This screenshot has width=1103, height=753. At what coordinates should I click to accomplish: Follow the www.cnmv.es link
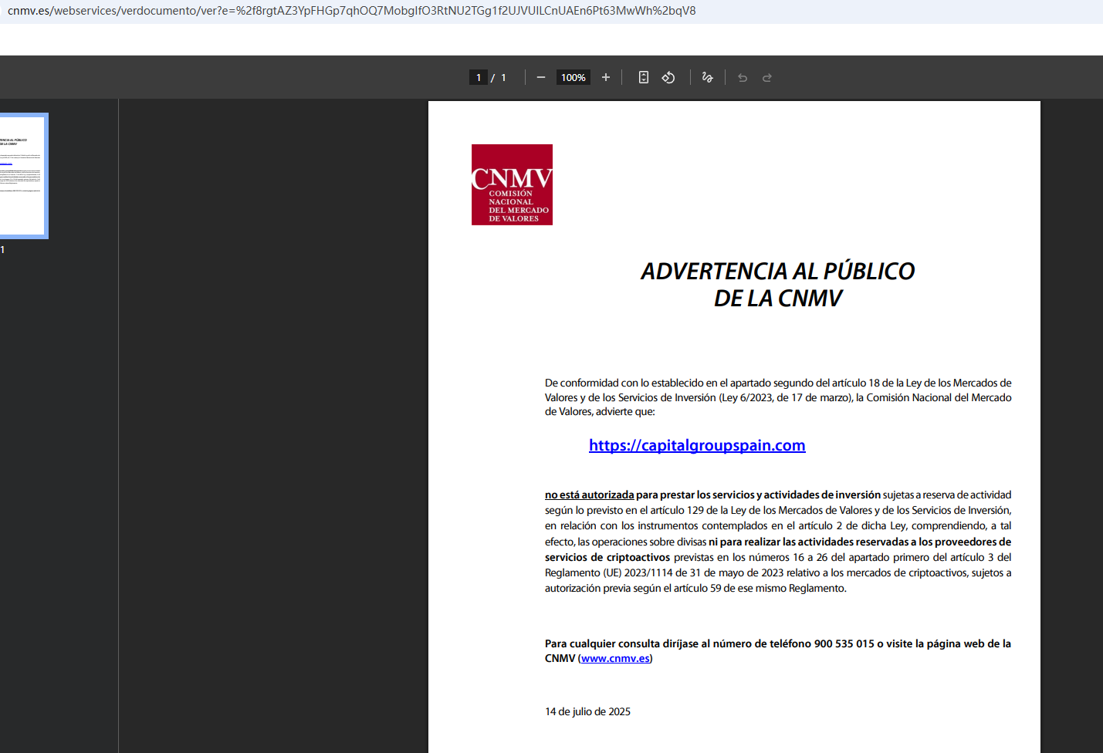click(615, 658)
